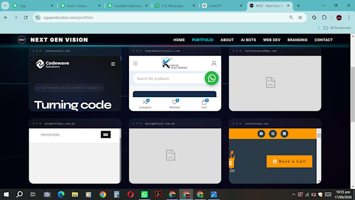Click LinkedIn icon in scalesteep preview
Screen dimensions: 355x200
pos(285,134)
